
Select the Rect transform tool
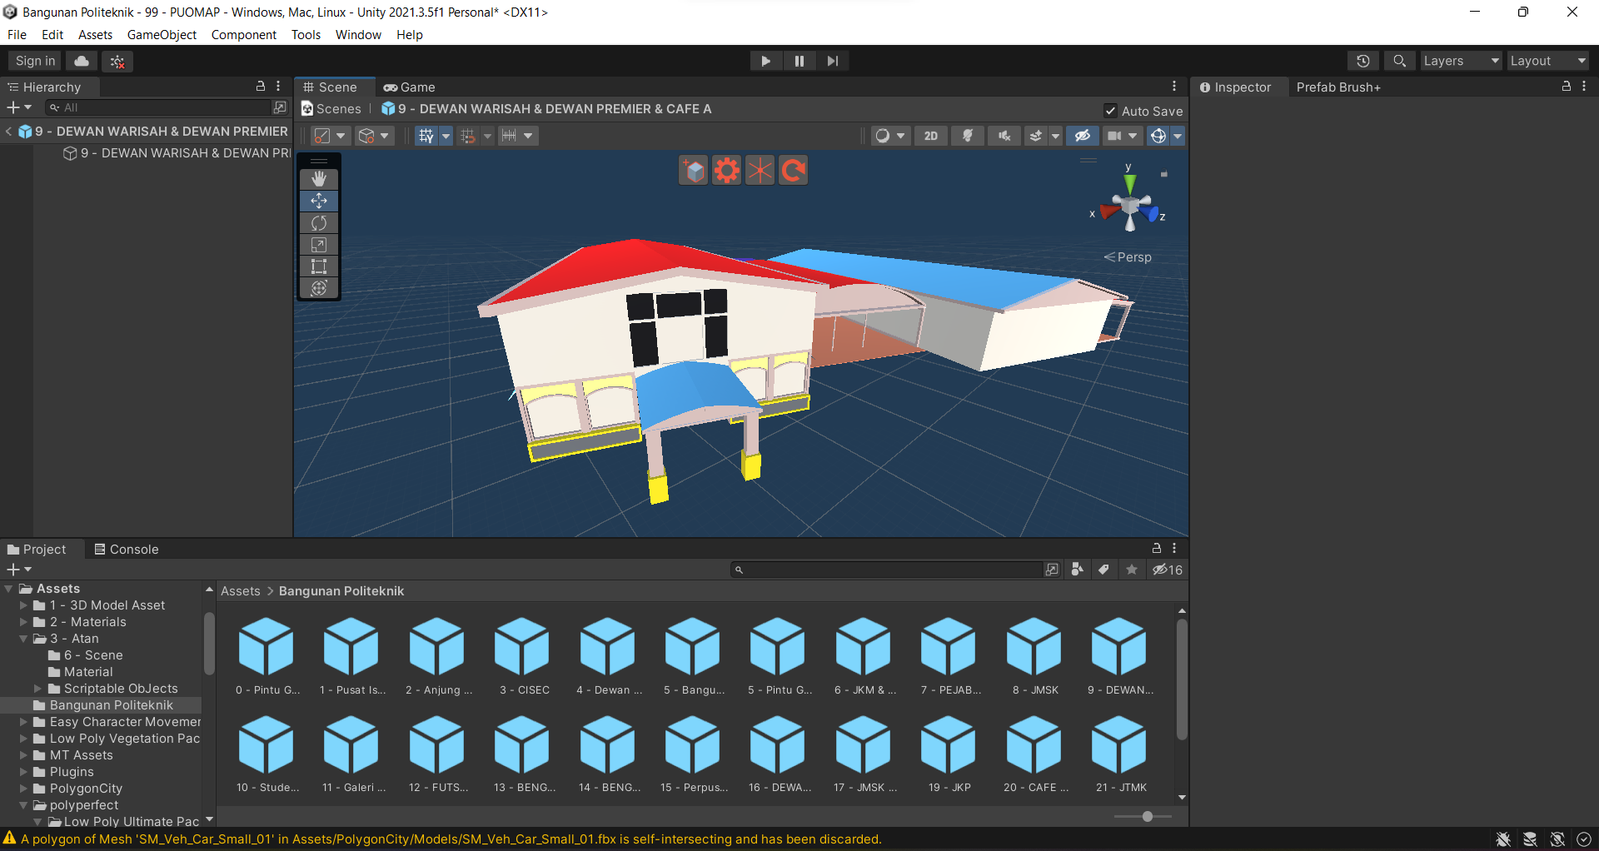pos(319,266)
